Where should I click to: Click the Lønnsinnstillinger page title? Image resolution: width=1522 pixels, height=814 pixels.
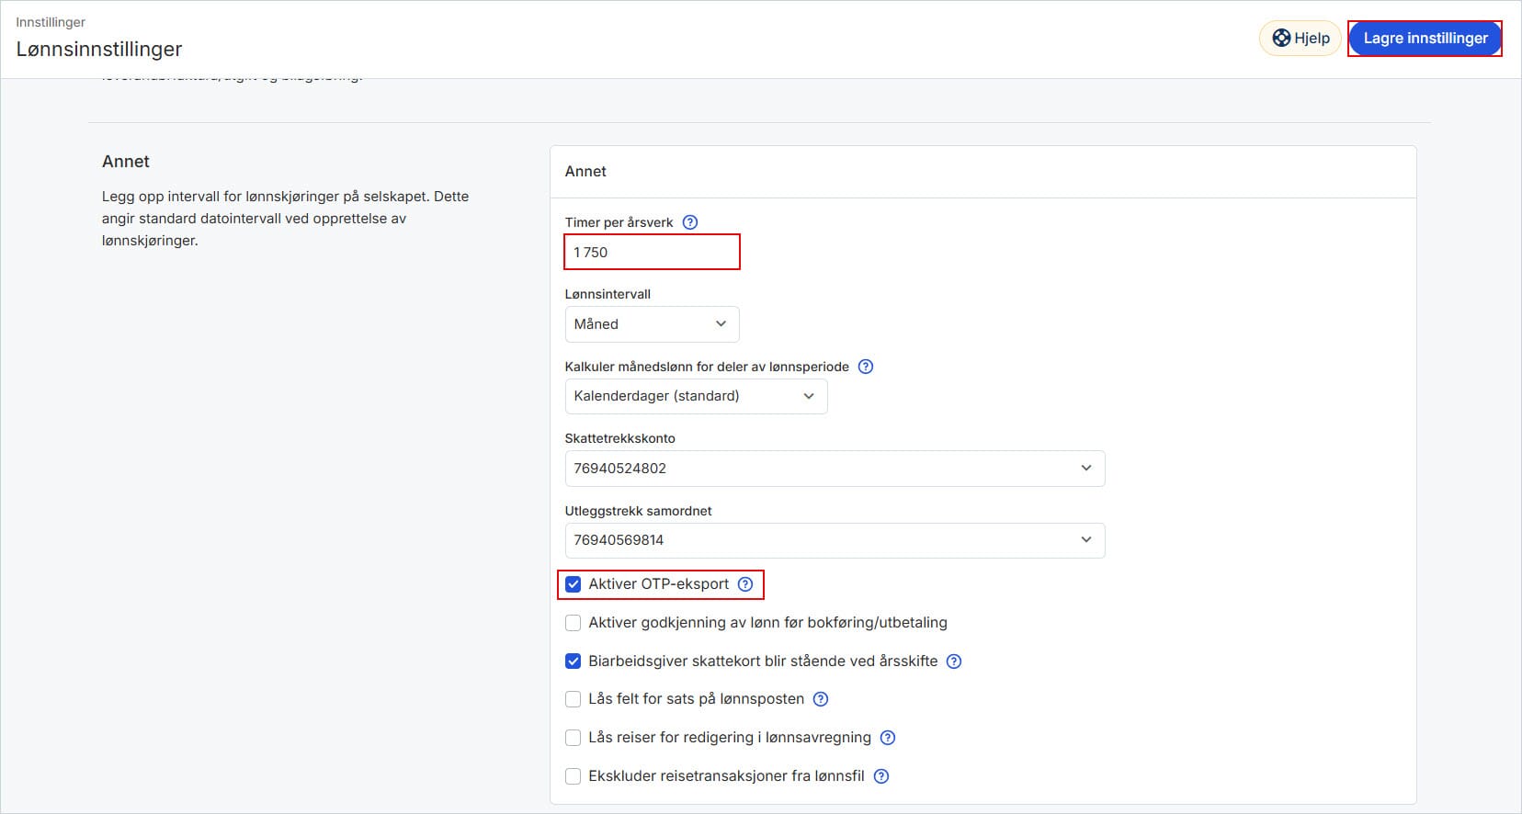click(99, 50)
